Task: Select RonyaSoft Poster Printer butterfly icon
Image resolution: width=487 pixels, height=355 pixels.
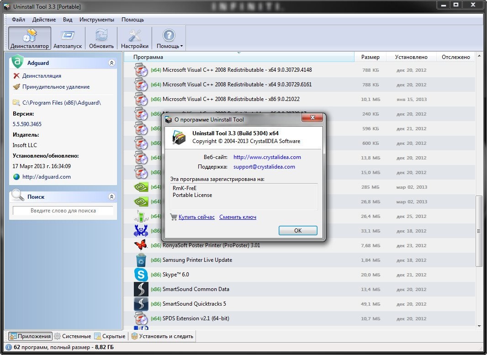Action: tap(141, 245)
